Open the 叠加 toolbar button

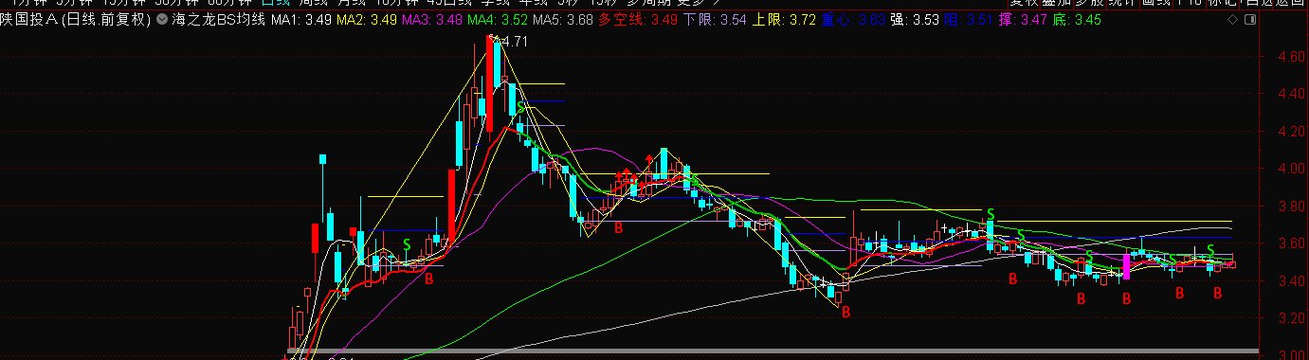pos(1058,4)
